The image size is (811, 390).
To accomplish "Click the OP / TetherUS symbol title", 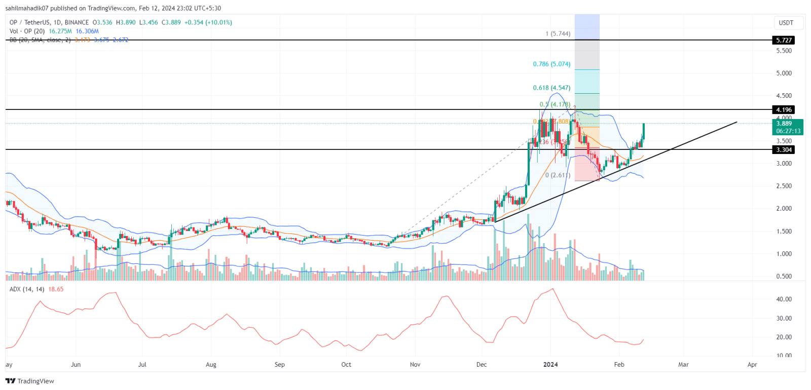I will tap(49, 22).
